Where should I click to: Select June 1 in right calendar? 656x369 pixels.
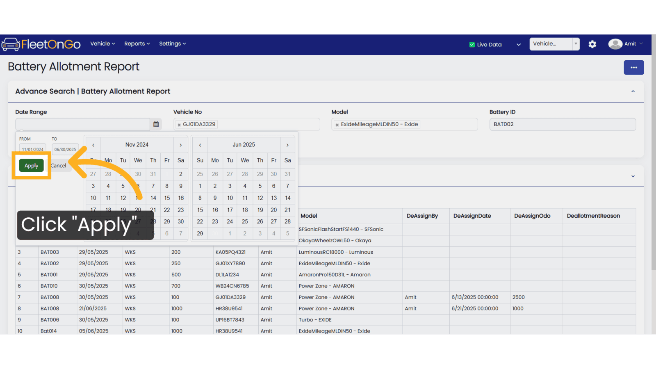(200, 186)
